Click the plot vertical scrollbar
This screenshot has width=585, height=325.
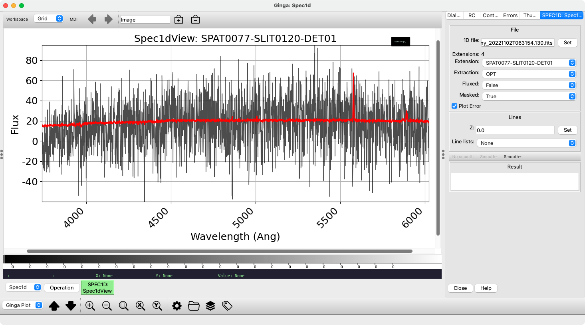pyautogui.click(x=438, y=138)
